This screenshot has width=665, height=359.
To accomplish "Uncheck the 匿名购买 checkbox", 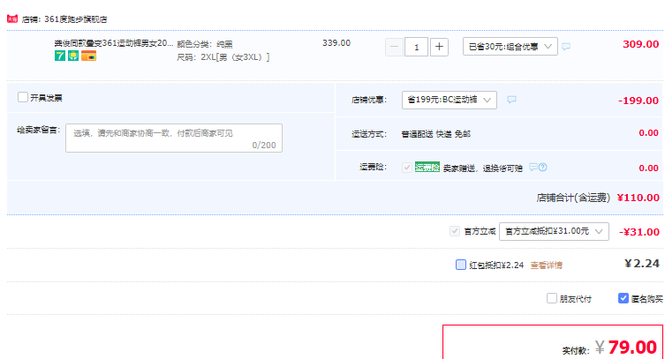I will [623, 298].
